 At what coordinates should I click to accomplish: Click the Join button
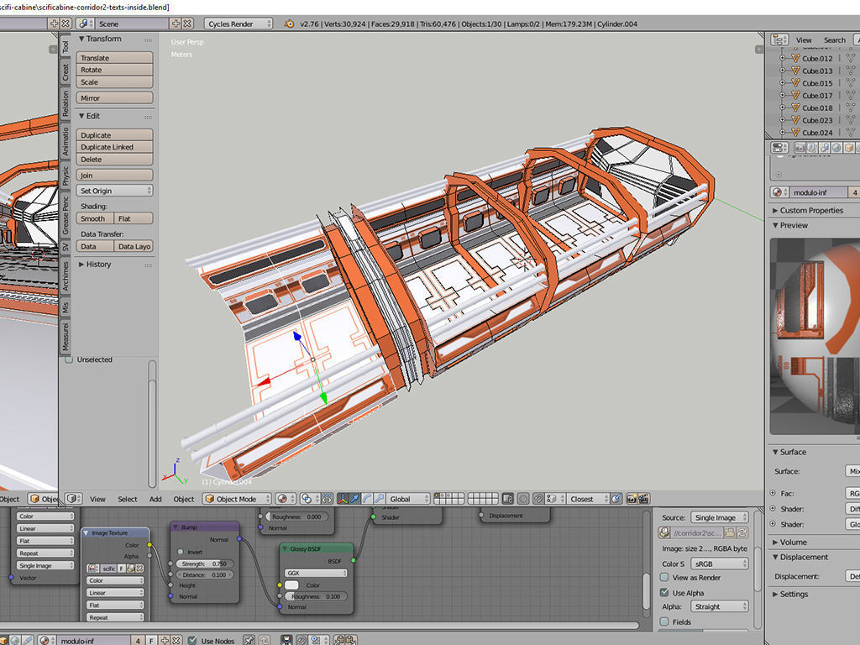[x=114, y=175]
